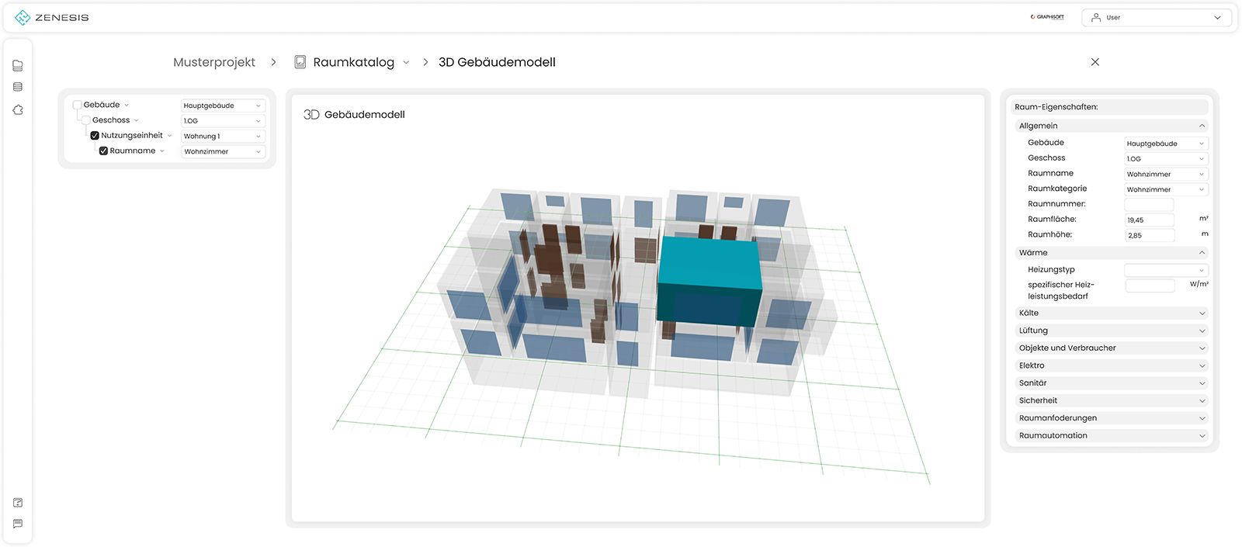The height and width of the screenshot is (547, 1242).
Task: Click the Raumkatalog book icon in breadcrumb
Action: [x=300, y=62]
